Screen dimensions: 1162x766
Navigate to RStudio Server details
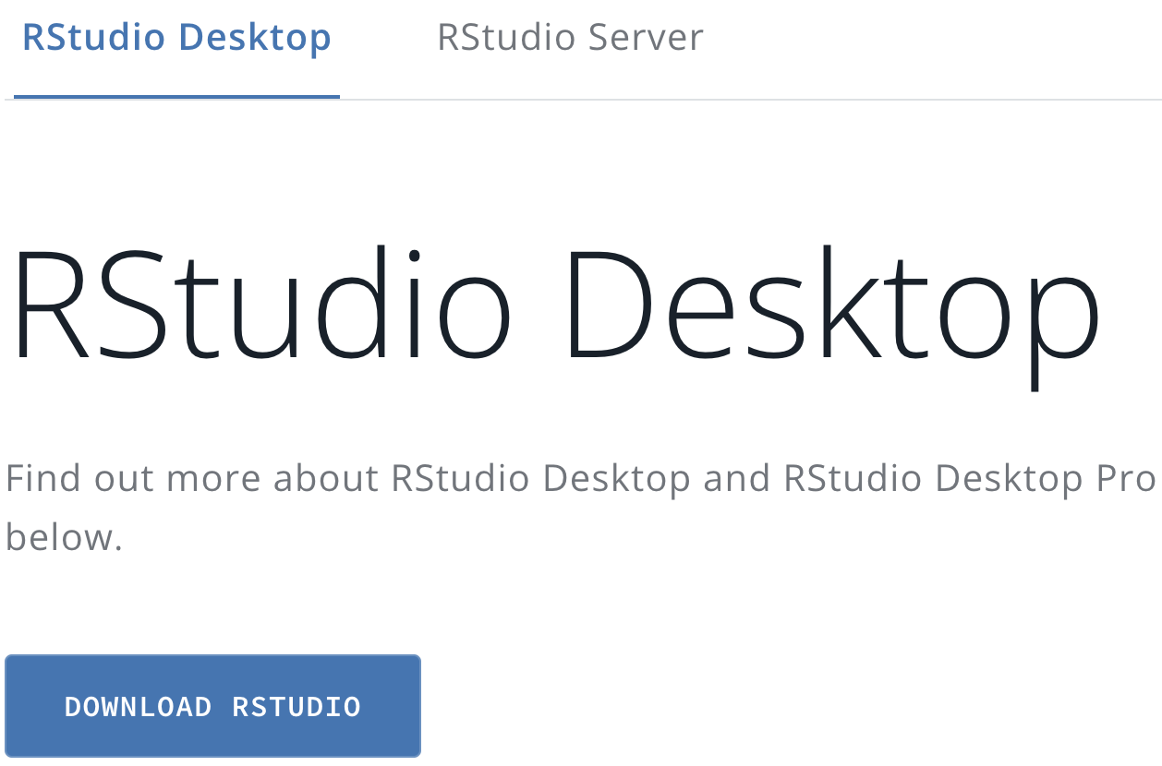569,37
